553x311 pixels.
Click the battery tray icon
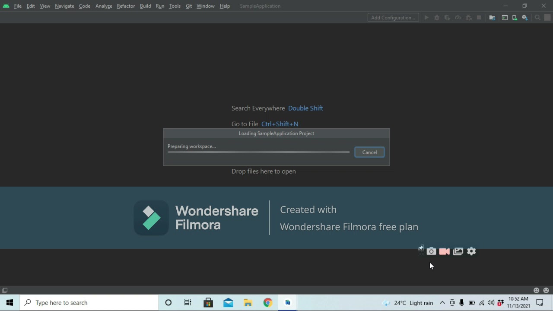pyautogui.click(x=472, y=303)
